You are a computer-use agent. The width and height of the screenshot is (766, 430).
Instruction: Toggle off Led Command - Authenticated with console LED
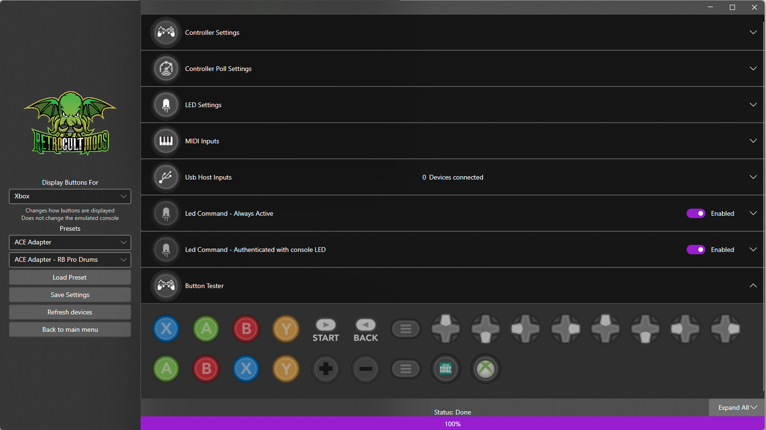tap(696, 250)
